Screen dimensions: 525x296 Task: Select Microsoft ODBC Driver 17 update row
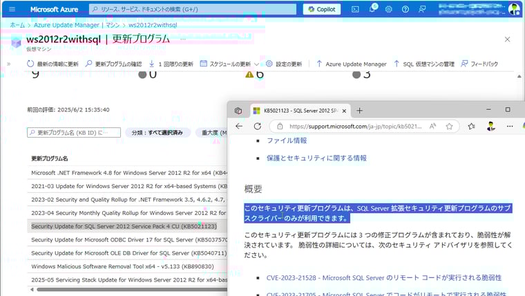(x=127, y=240)
